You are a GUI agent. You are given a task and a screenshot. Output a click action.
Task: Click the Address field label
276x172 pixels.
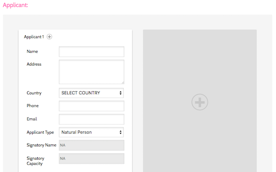tap(34, 64)
